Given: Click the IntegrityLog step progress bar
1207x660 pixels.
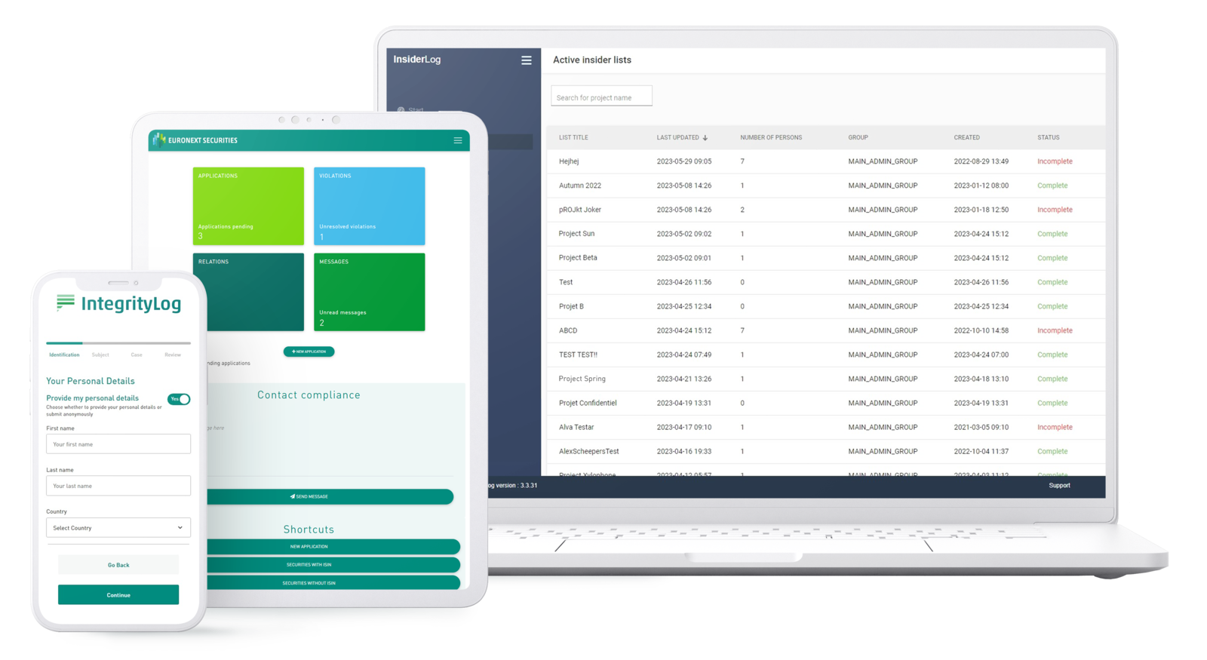Looking at the screenshot, I should point(118,343).
